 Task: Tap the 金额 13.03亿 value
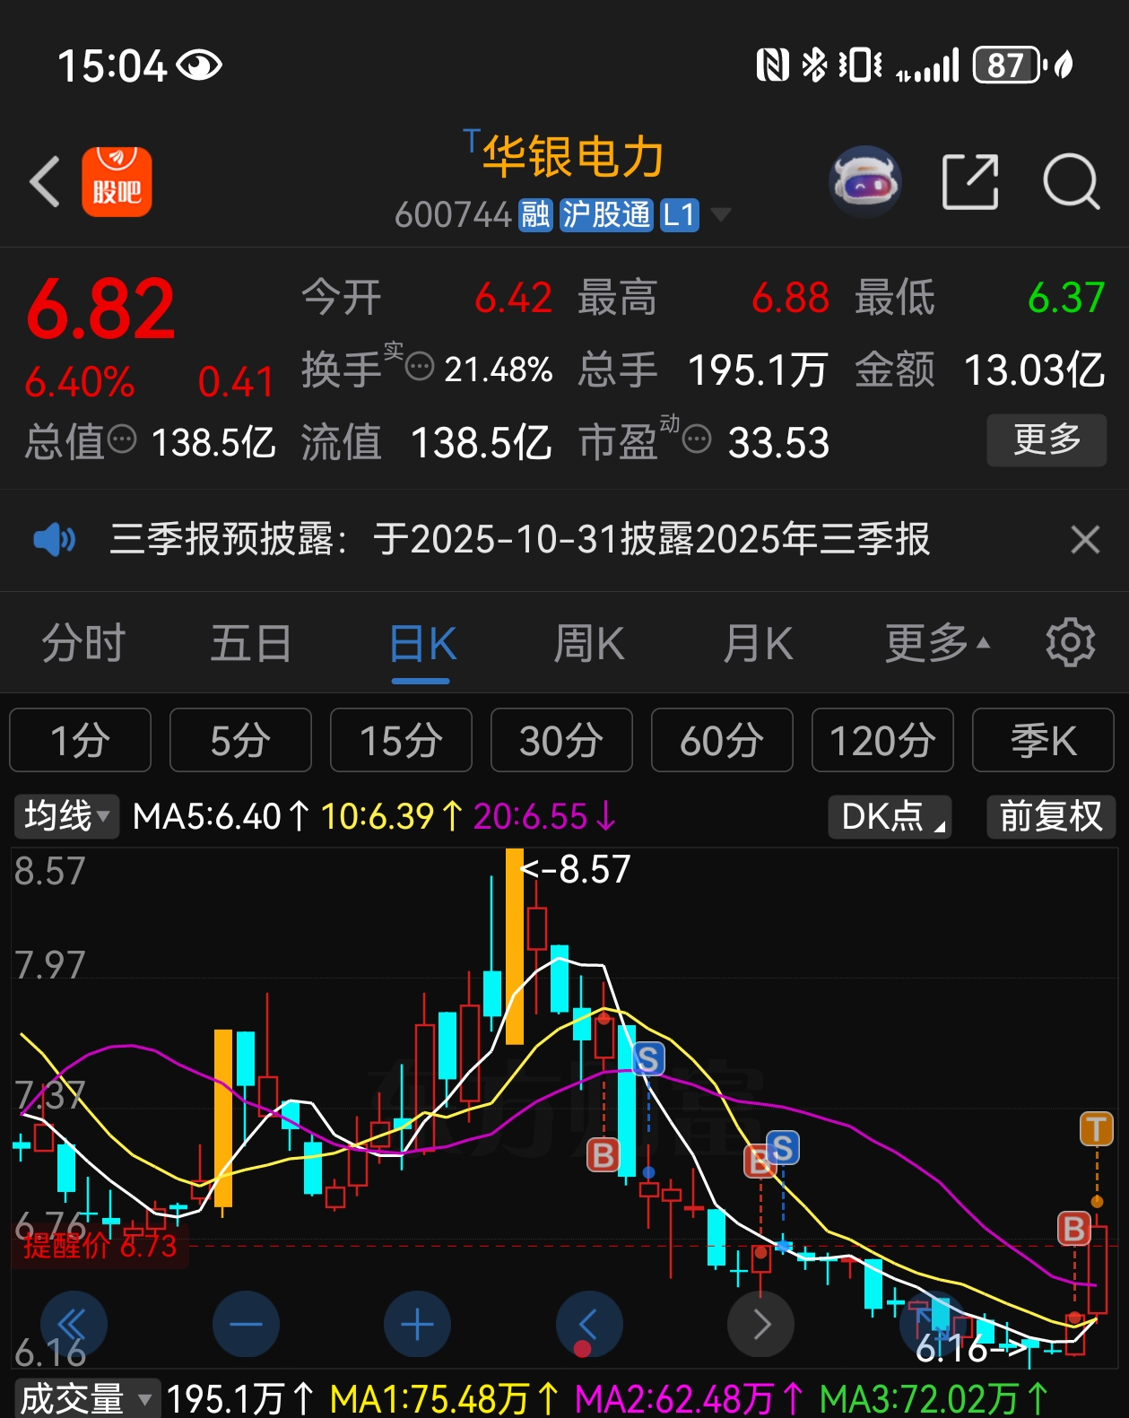tap(1034, 370)
